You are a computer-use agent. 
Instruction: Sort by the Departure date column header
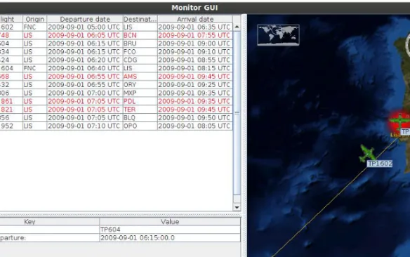(x=85, y=19)
